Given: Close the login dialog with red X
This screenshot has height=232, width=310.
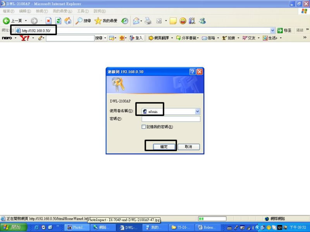Looking at the screenshot, I should 200,72.
